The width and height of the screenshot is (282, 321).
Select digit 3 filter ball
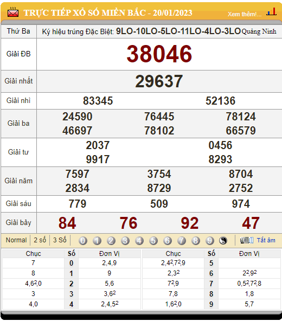pyautogui.click(x=125, y=241)
